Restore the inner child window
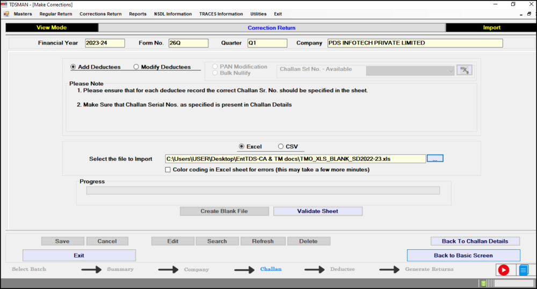 [529, 14]
